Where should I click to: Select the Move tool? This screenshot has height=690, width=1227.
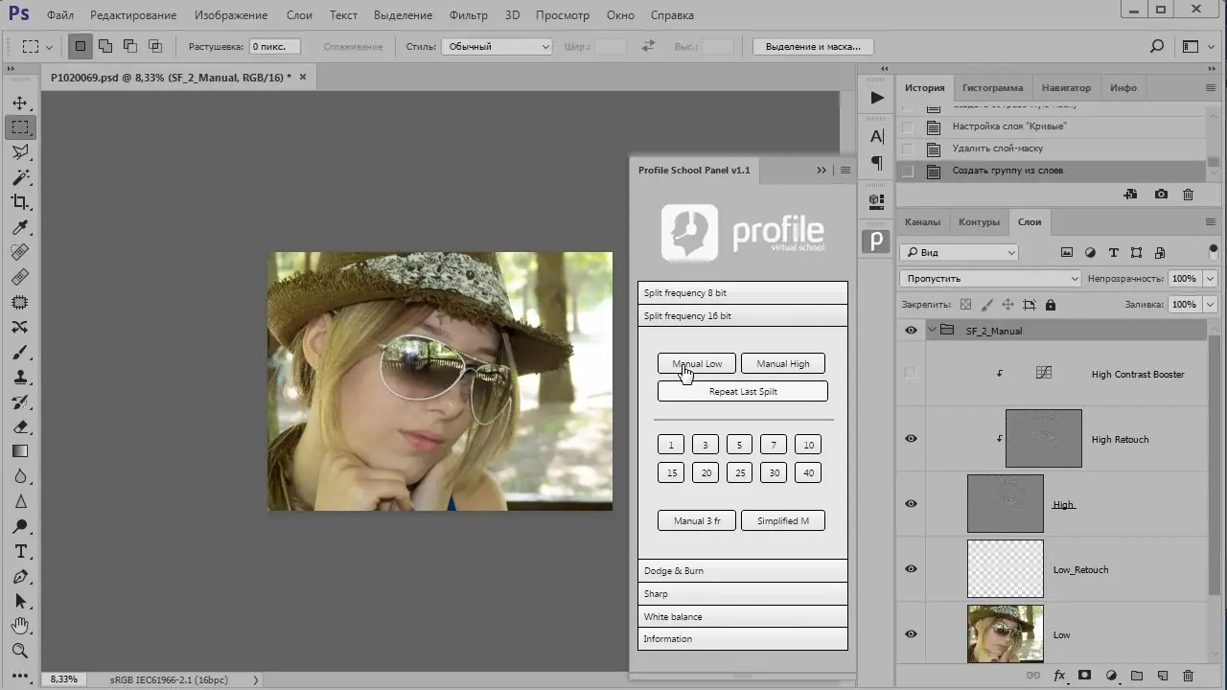coord(20,103)
